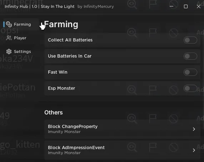Minimize the Infinity Hub window

tap(171, 6)
